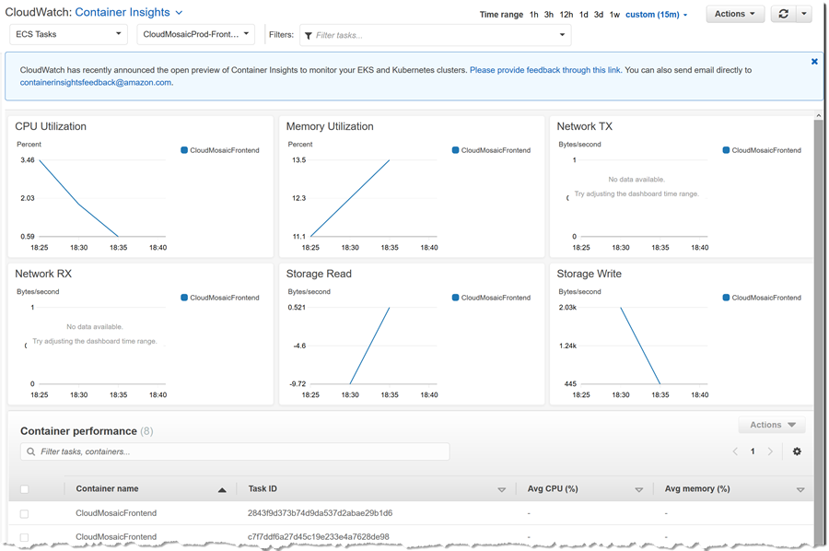The width and height of the screenshot is (829, 551).
Task: Open table settings gear icon
Action: [x=797, y=451]
